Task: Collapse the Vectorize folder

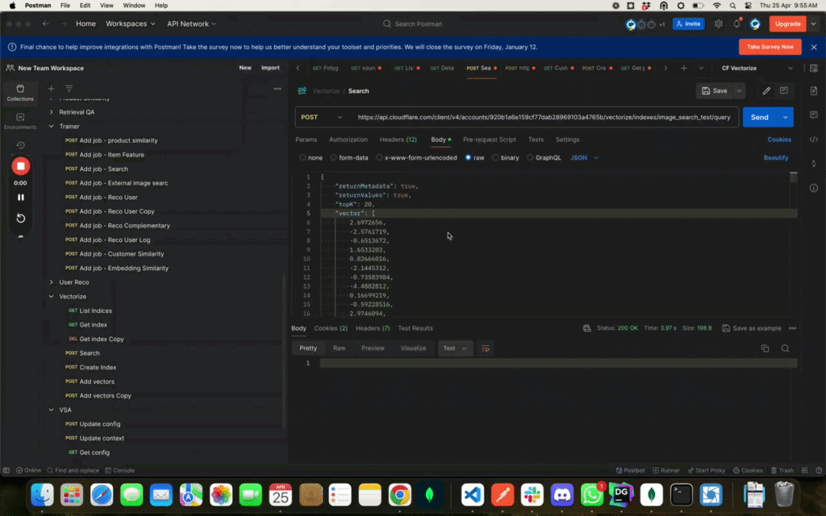Action: tap(52, 296)
